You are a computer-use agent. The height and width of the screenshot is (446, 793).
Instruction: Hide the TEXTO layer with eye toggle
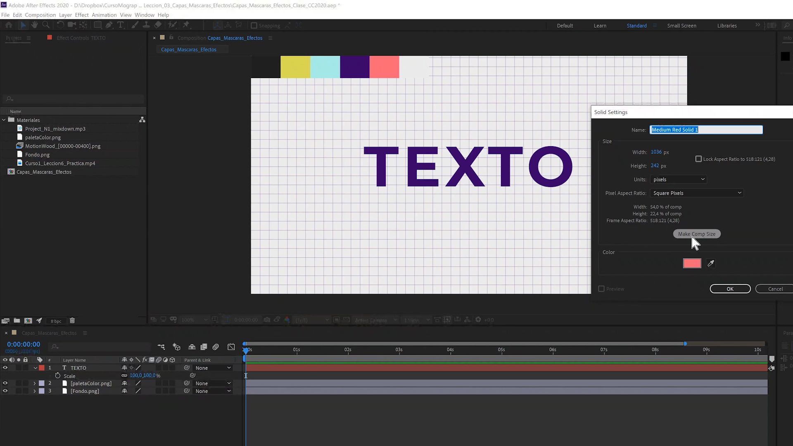(x=5, y=368)
